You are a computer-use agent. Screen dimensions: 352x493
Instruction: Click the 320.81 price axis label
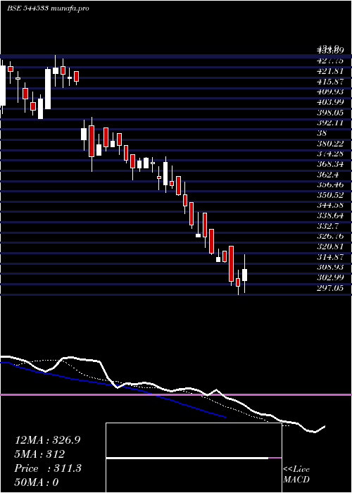[330, 246]
